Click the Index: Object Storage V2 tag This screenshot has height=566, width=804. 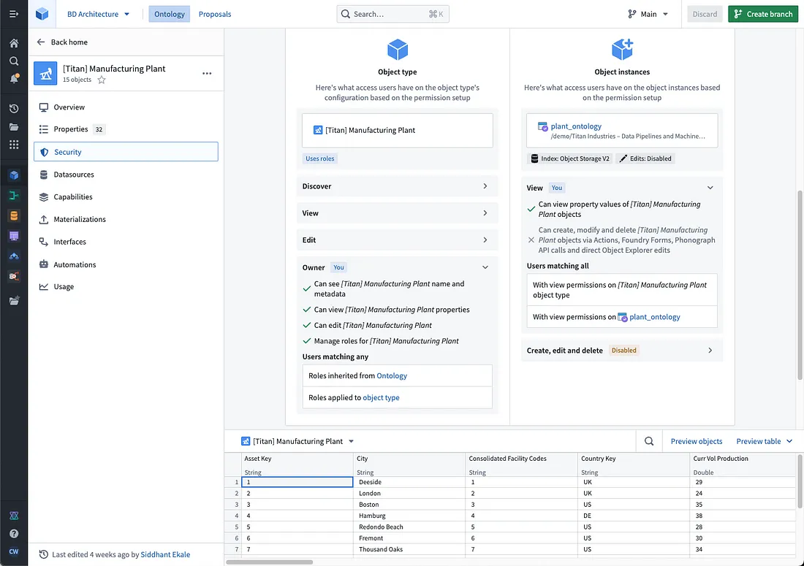tap(569, 158)
